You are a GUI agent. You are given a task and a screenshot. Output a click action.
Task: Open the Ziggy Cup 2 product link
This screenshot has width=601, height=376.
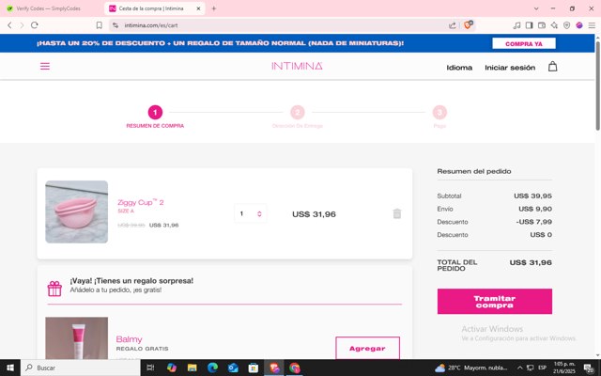(140, 202)
